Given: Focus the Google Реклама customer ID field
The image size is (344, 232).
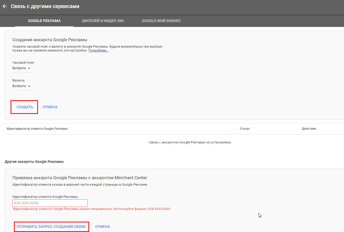Looking at the screenshot, I should click(50, 203).
